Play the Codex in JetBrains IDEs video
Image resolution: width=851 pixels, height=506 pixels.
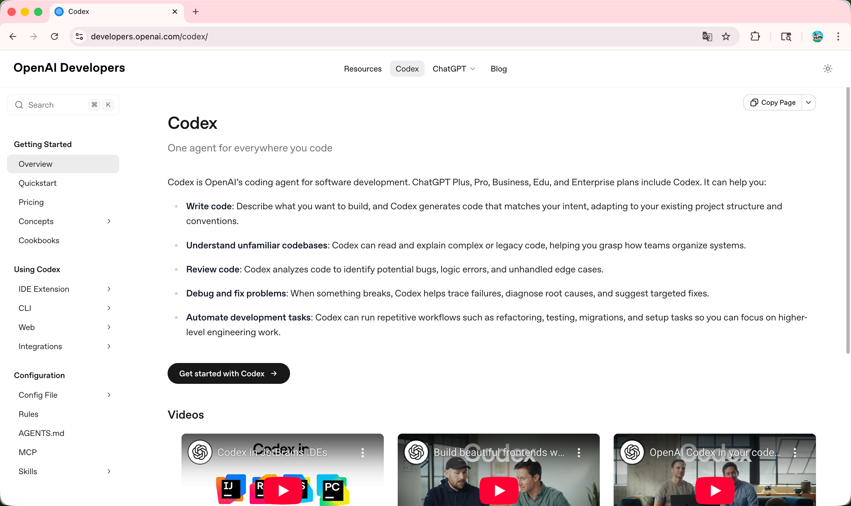click(283, 490)
